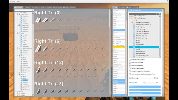Click the search magnifier icon in spawnlist

(32, 10)
